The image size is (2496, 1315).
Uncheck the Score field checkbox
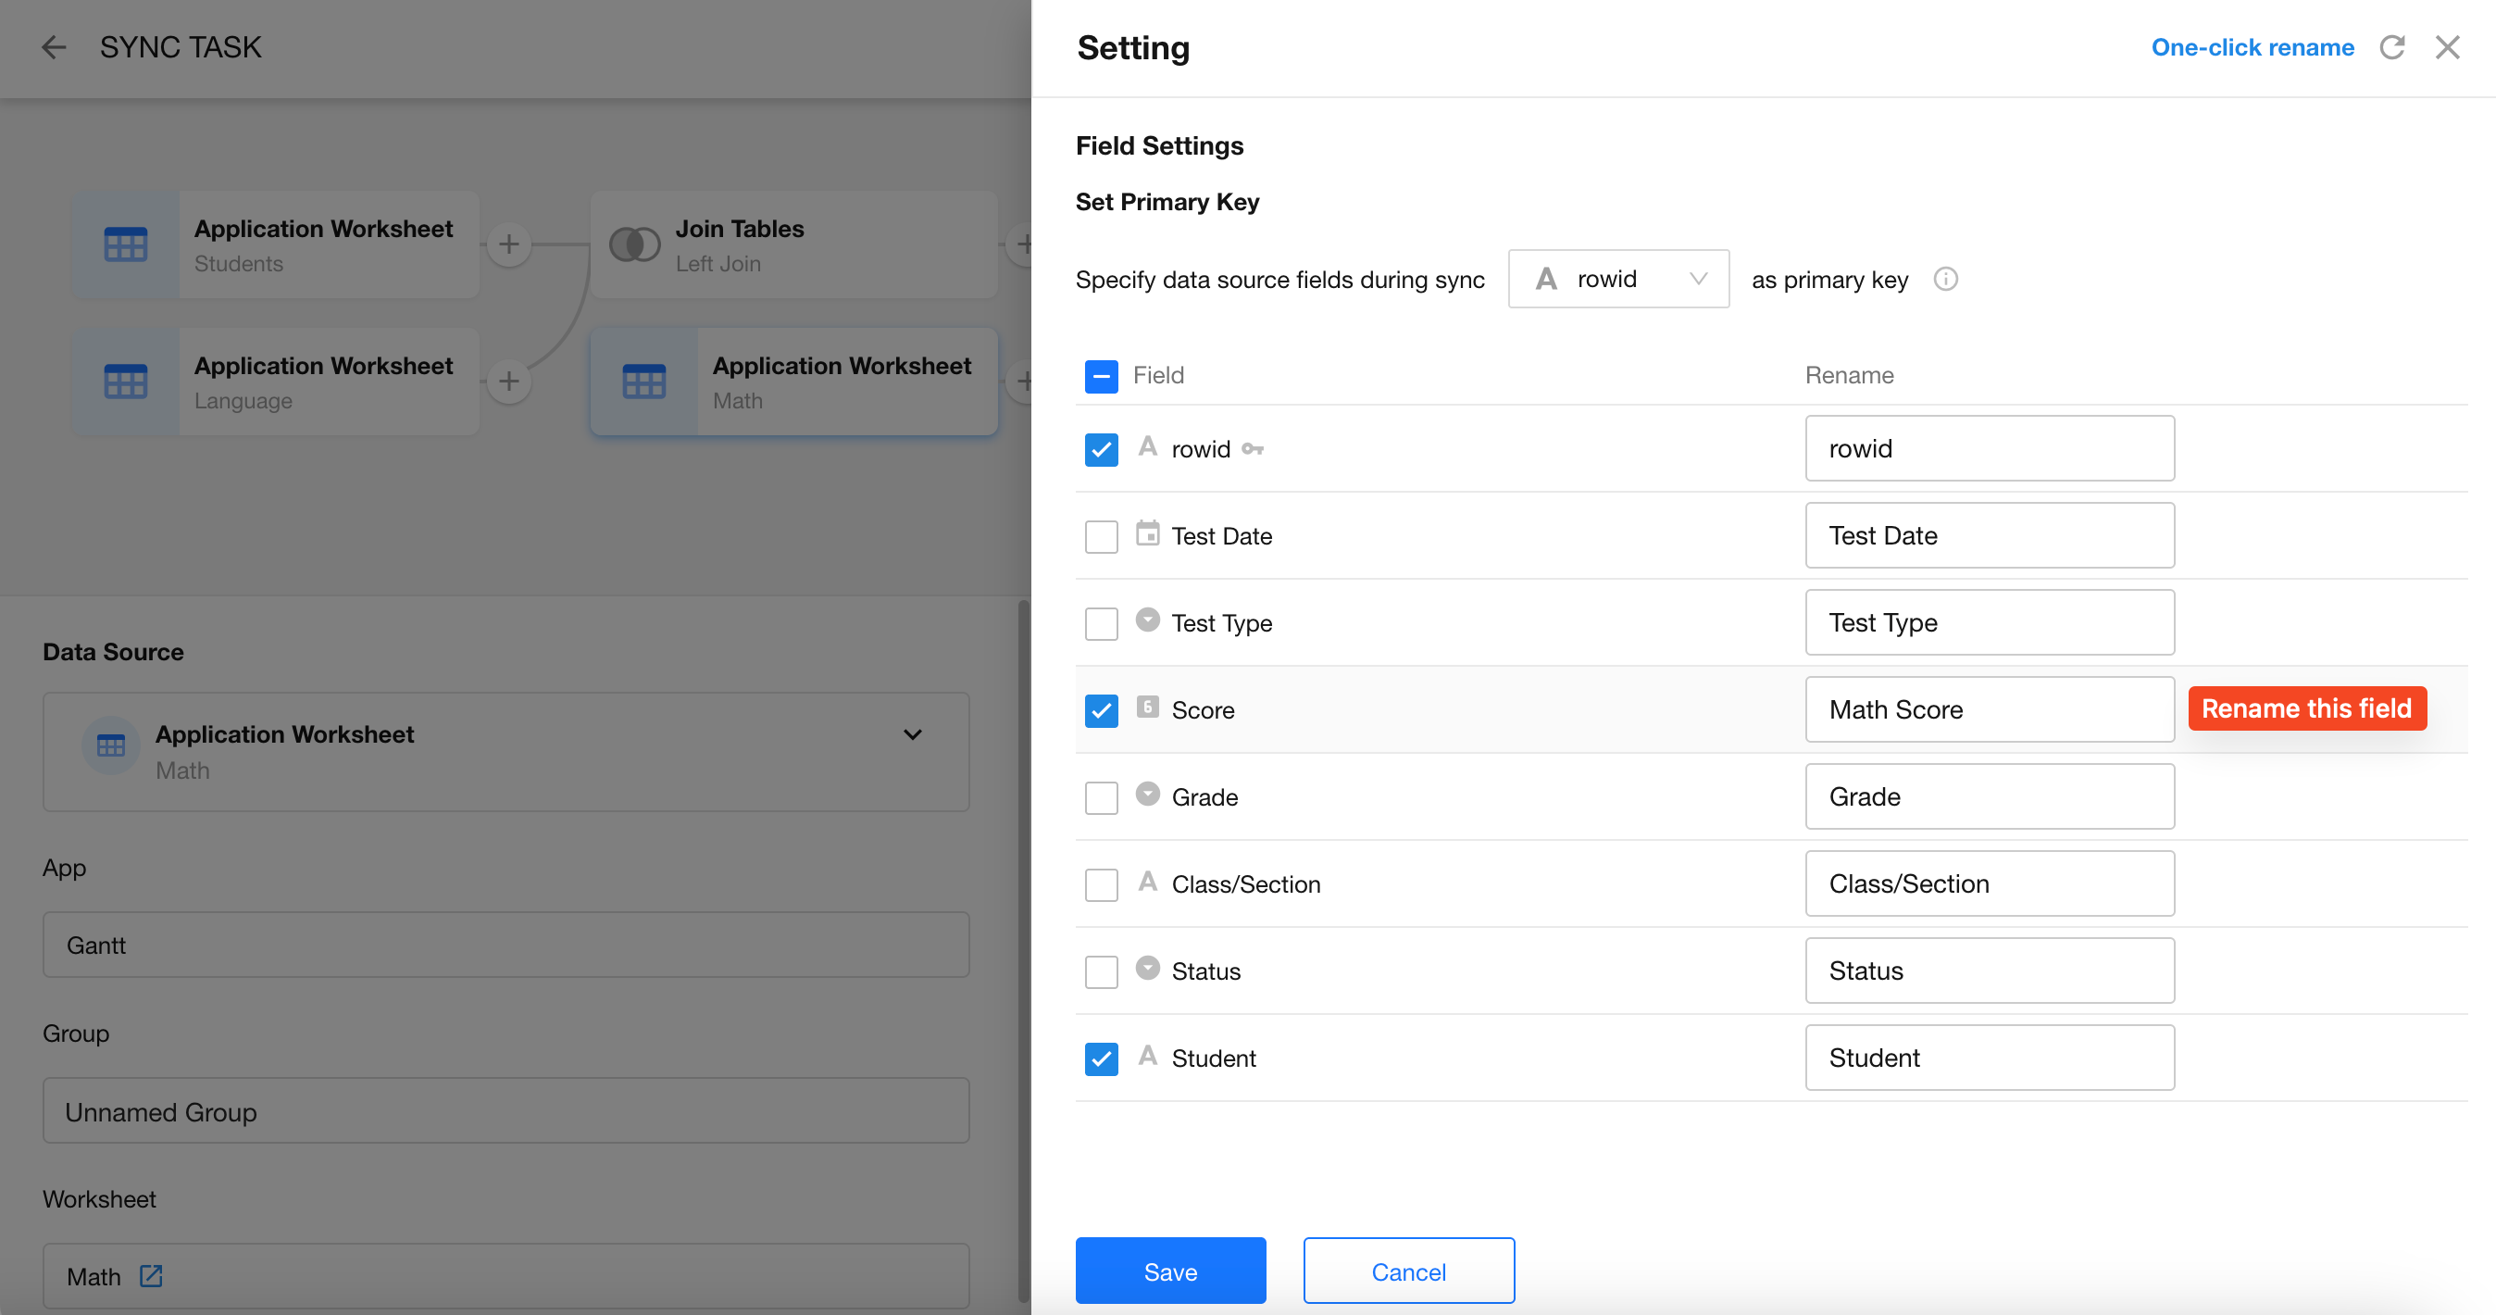[x=1101, y=710]
